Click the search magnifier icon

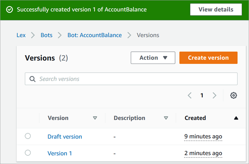click(32, 79)
